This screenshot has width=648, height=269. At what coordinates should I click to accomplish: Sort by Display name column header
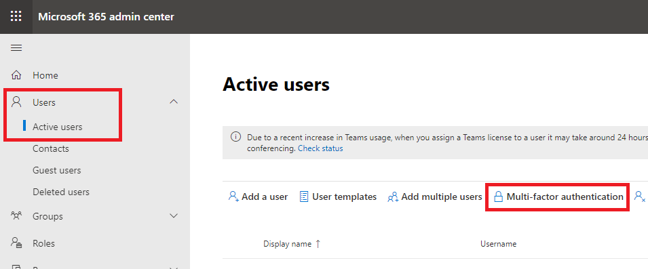pyautogui.click(x=287, y=244)
